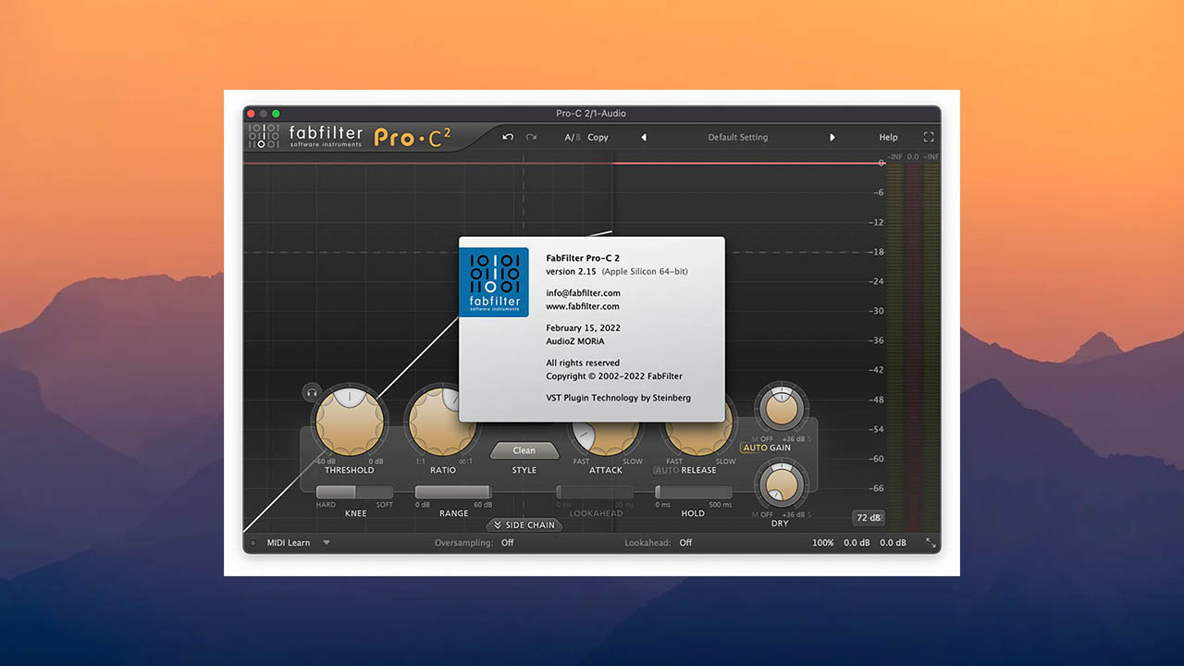Click the 72 dB meter scale button

pyautogui.click(x=868, y=518)
